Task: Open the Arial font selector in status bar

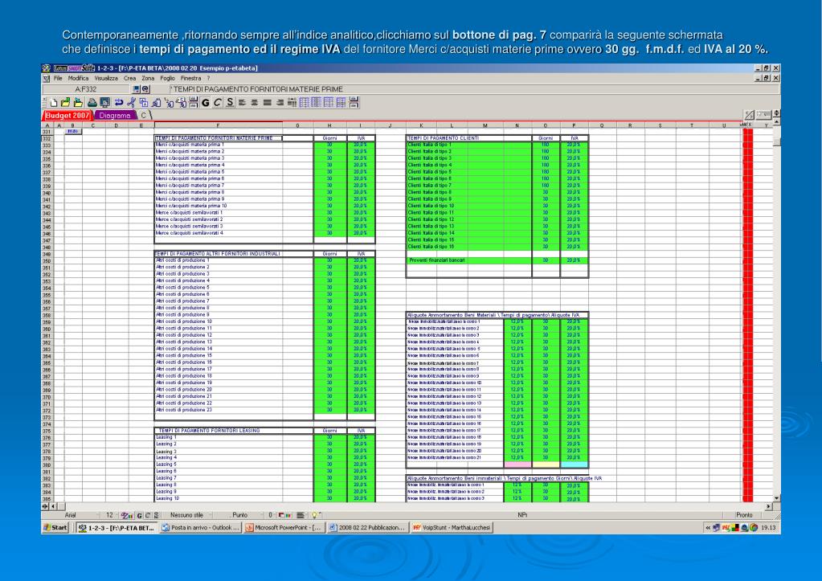Action: pyautogui.click(x=70, y=515)
